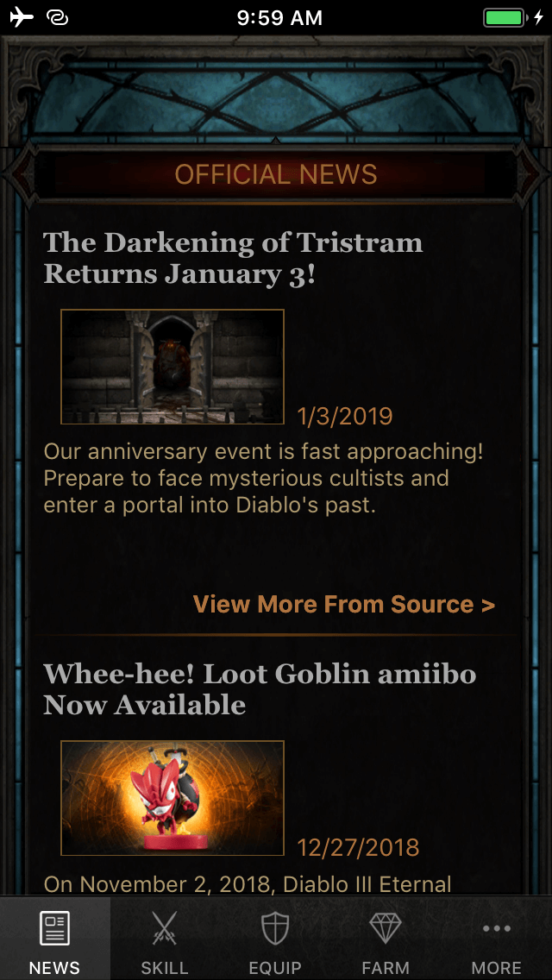Tap the anniversary event description text

point(263,478)
